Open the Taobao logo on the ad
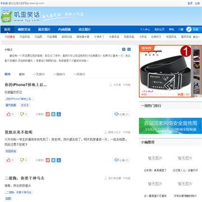This screenshot has width=202, height=202. [146, 48]
